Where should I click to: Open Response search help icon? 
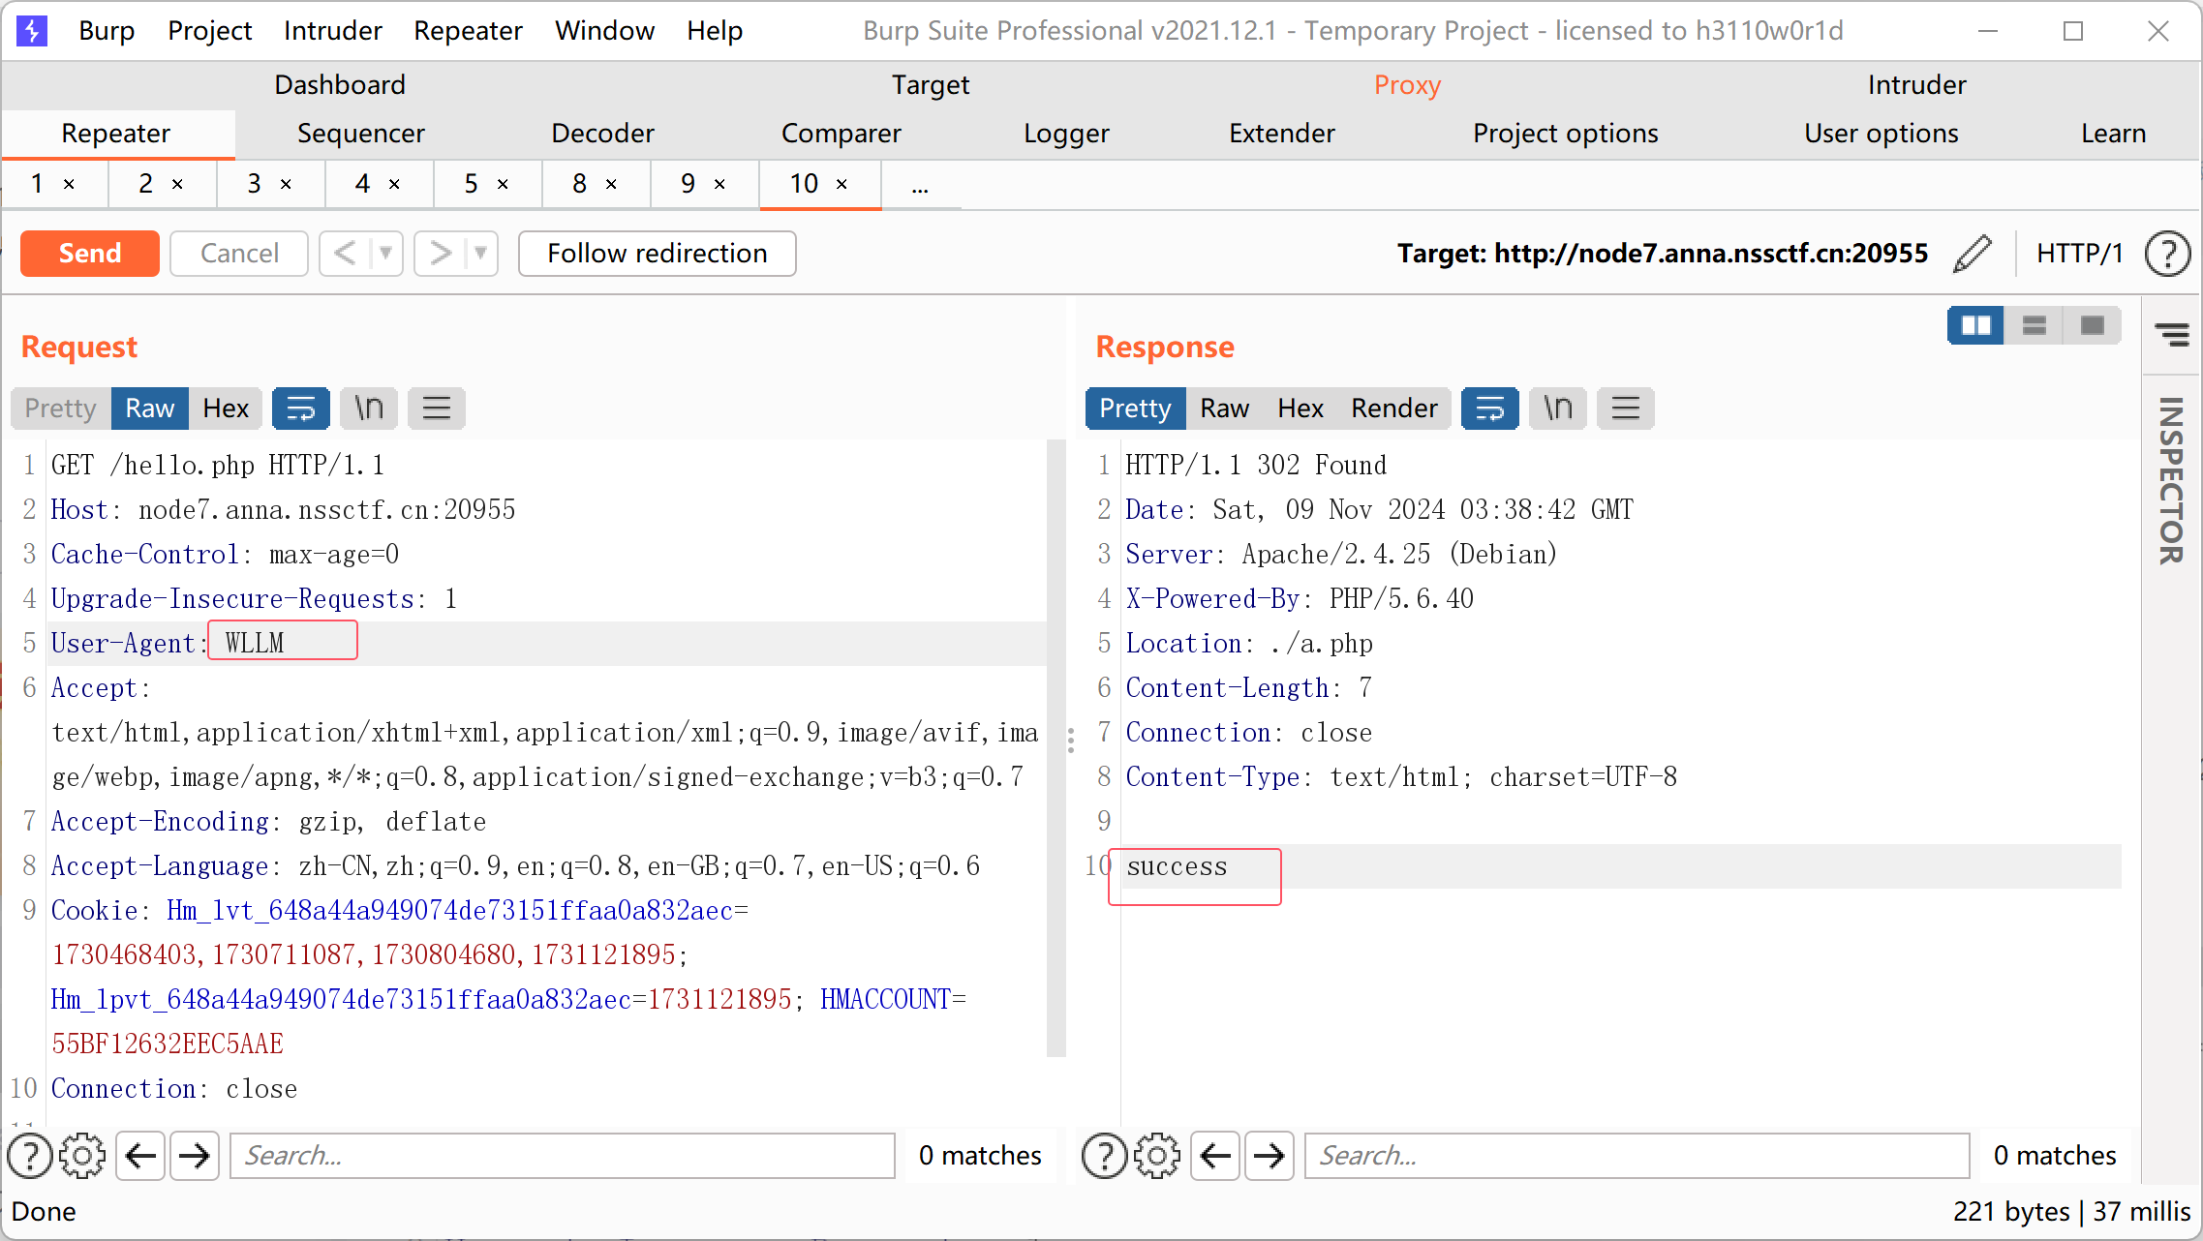pyautogui.click(x=1105, y=1156)
